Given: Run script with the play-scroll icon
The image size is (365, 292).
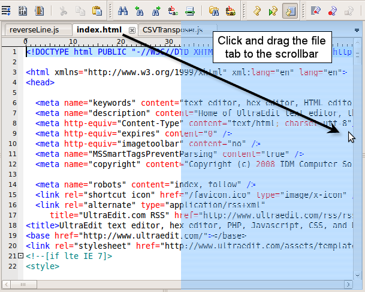Looking at the screenshot, I should click(273, 11).
